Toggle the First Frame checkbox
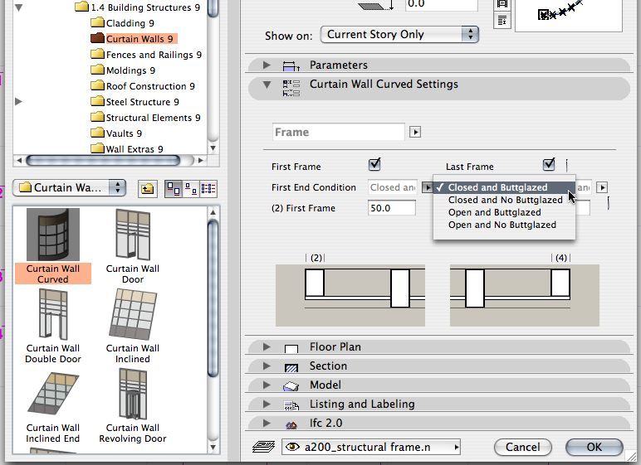641x465 pixels. [374, 165]
